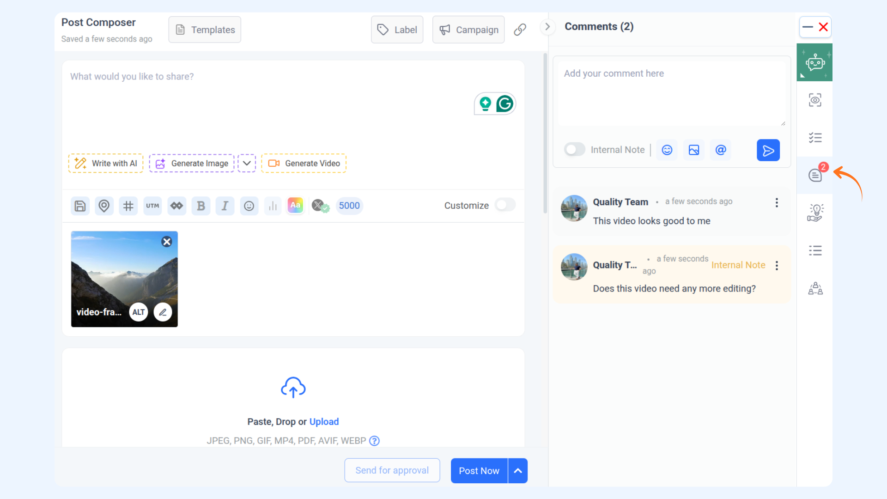
Task: Expand the Generate Image dropdown arrow
Action: pyautogui.click(x=247, y=163)
